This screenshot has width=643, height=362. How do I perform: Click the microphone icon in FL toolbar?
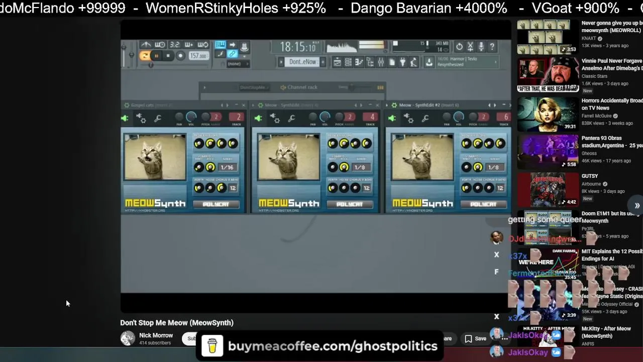481,47
